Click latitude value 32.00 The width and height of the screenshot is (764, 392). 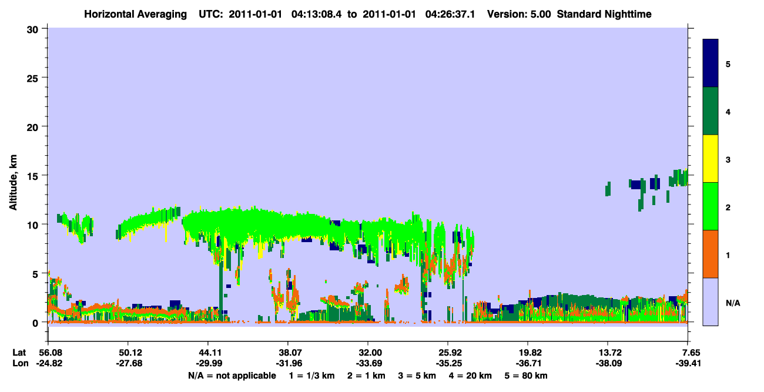(x=367, y=353)
